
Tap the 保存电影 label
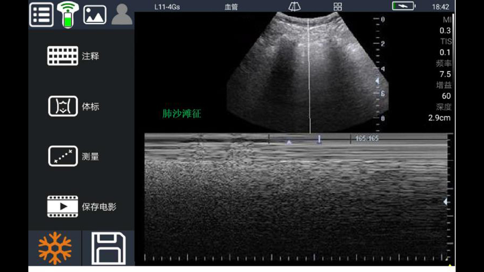[99, 207]
